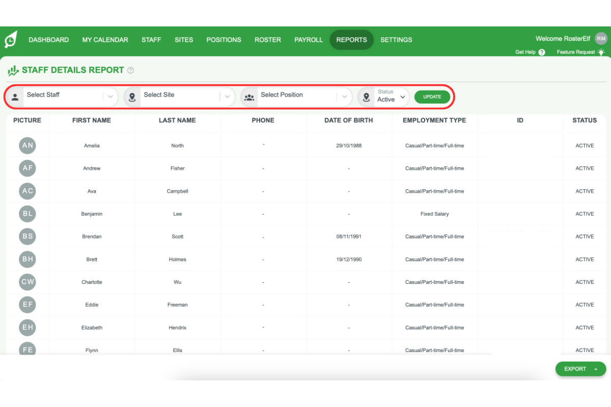Open the Get Help question mark icon
Image resolution: width=611 pixels, height=407 pixels.
pos(541,52)
